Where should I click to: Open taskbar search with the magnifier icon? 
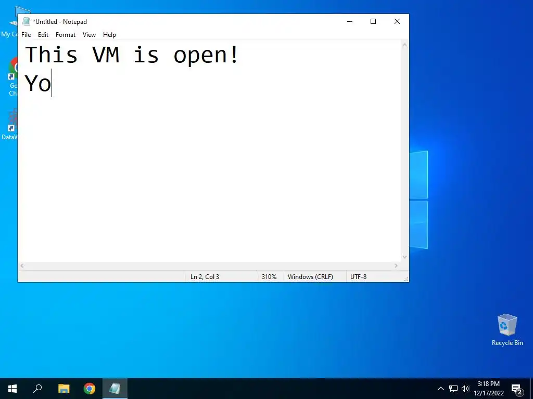pyautogui.click(x=37, y=389)
